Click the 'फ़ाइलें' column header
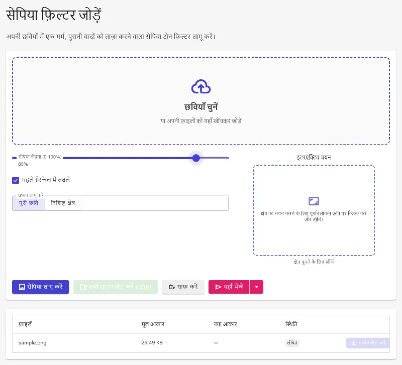The width and height of the screenshot is (402, 365). pos(25,324)
